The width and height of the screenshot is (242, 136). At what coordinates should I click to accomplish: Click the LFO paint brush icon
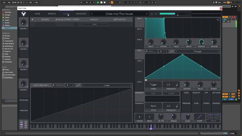pyautogui.click(x=146, y=51)
